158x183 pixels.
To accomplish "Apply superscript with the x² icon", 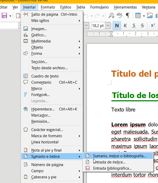I will 153,25.
